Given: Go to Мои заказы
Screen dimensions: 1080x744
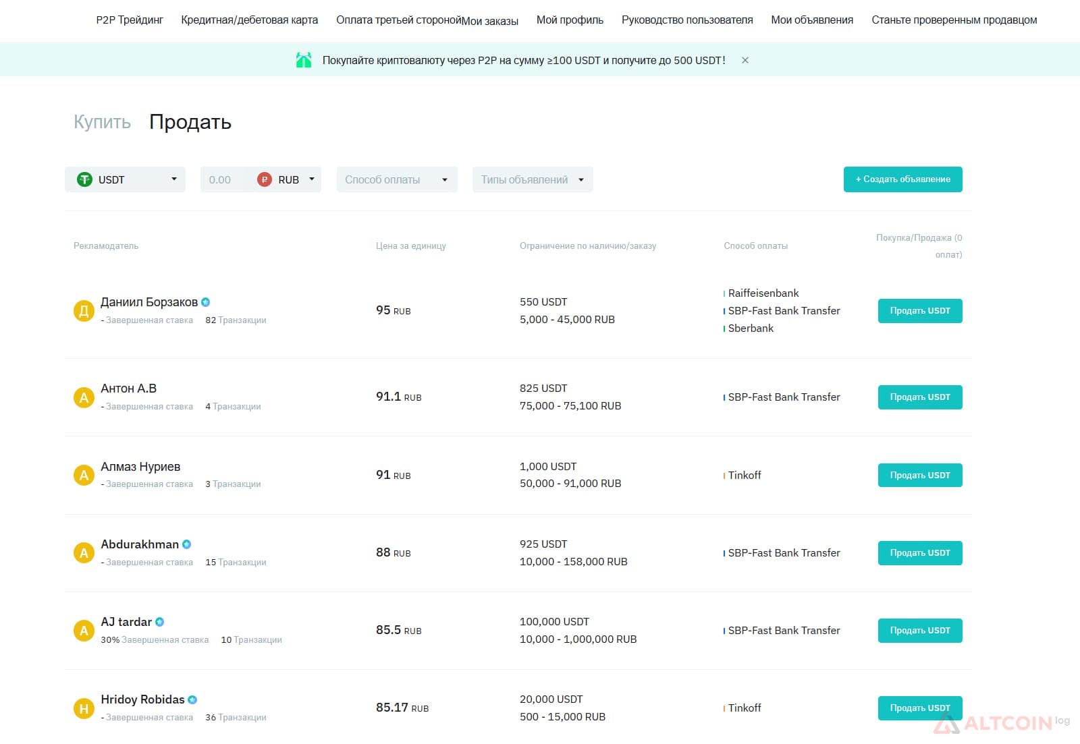Looking at the screenshot, I should pos(490,21).
